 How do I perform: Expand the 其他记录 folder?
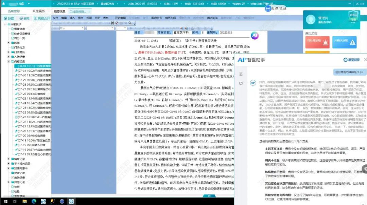tap(8, 182)
